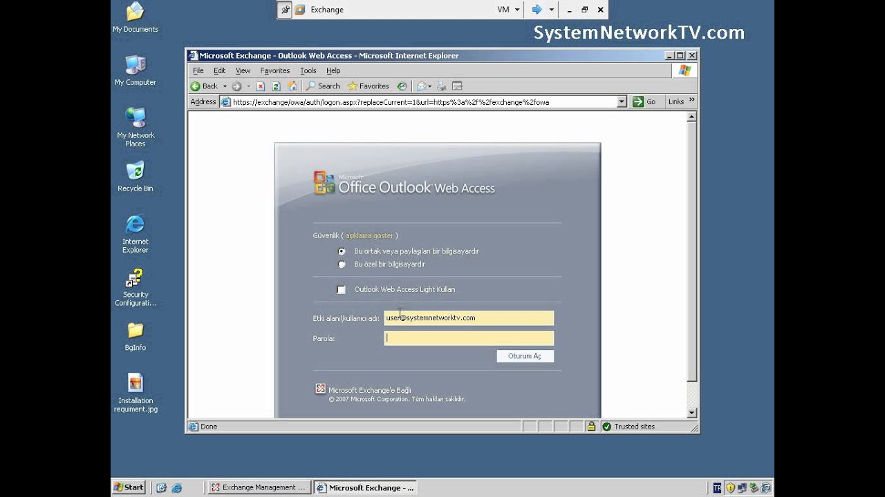
Task: Expand the Links toolbar chevron
Action: click(x=691, y=101)
